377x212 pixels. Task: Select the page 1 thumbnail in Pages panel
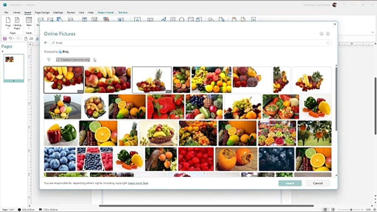(x=14, y=68)
